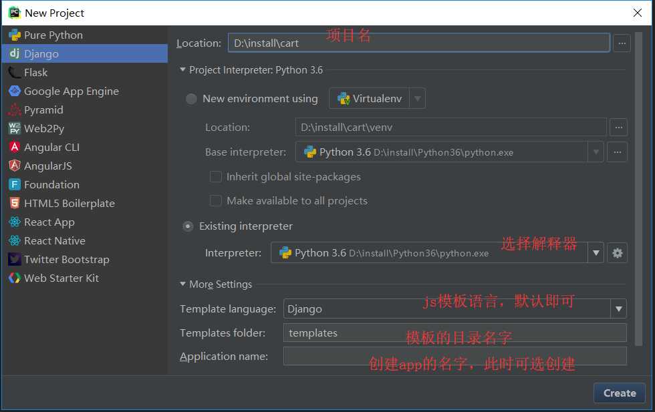Toggle Inherit global site-packages checkbox

tap(215, 176)
